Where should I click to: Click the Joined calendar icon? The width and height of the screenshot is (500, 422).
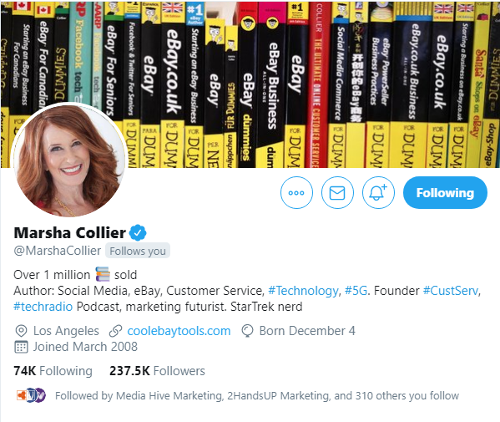[x=21, y=347]
